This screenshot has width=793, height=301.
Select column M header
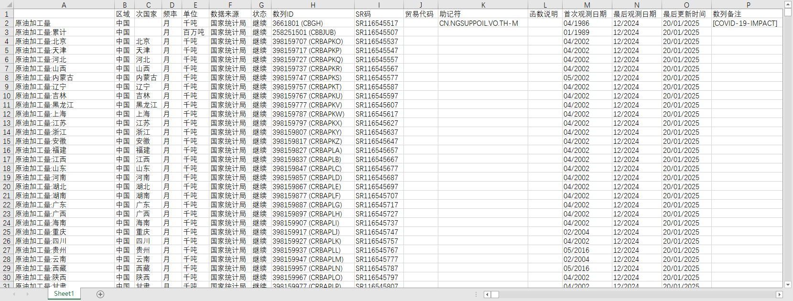pos(587,5)
